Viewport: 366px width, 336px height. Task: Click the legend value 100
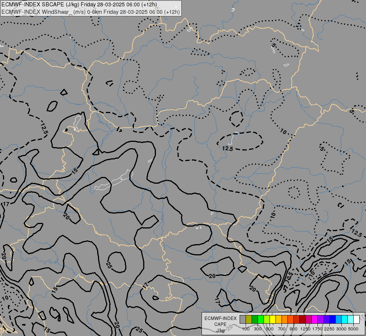246,329
